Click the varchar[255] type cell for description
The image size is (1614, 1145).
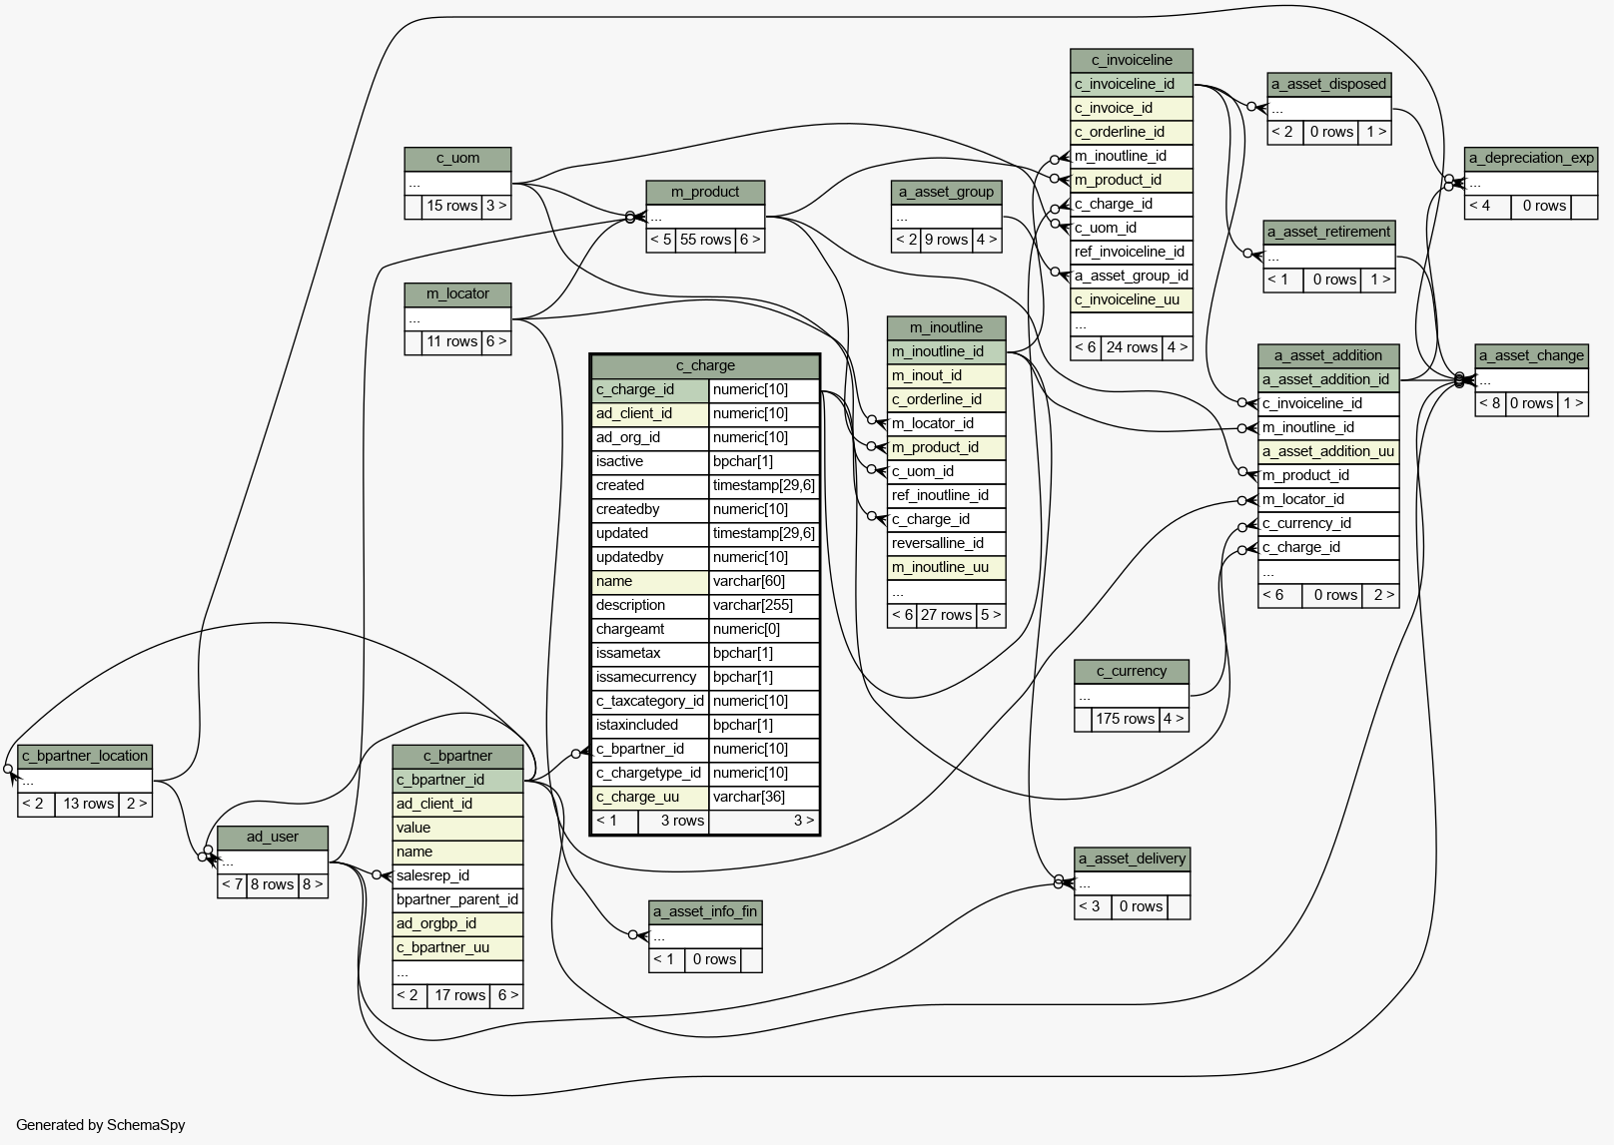764,605
